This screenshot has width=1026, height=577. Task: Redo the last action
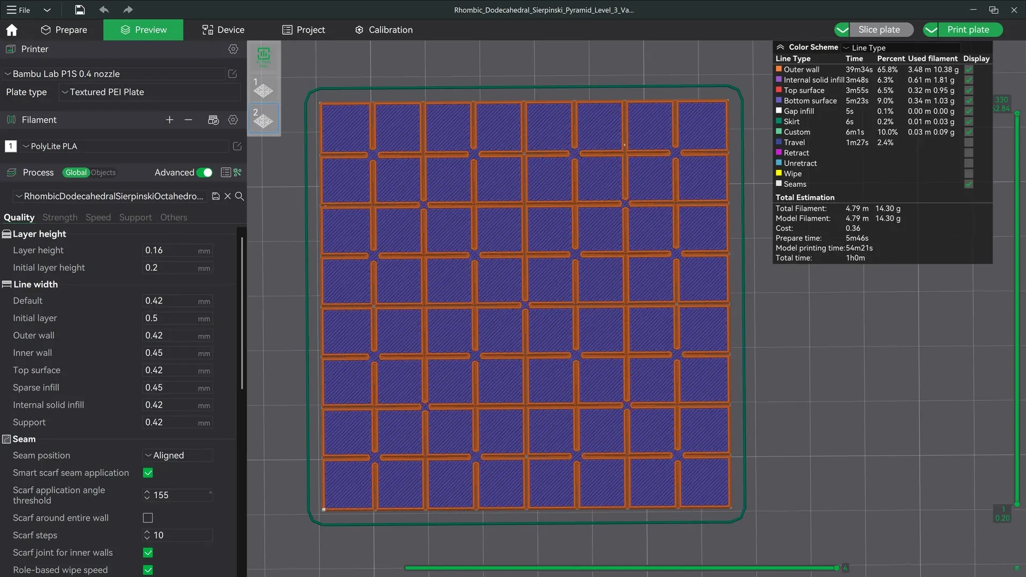[x=128, y=10]
